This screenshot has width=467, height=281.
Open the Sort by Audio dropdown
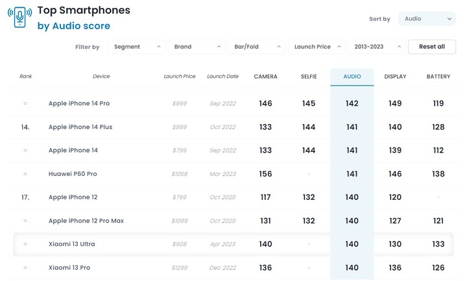[427, 19]
